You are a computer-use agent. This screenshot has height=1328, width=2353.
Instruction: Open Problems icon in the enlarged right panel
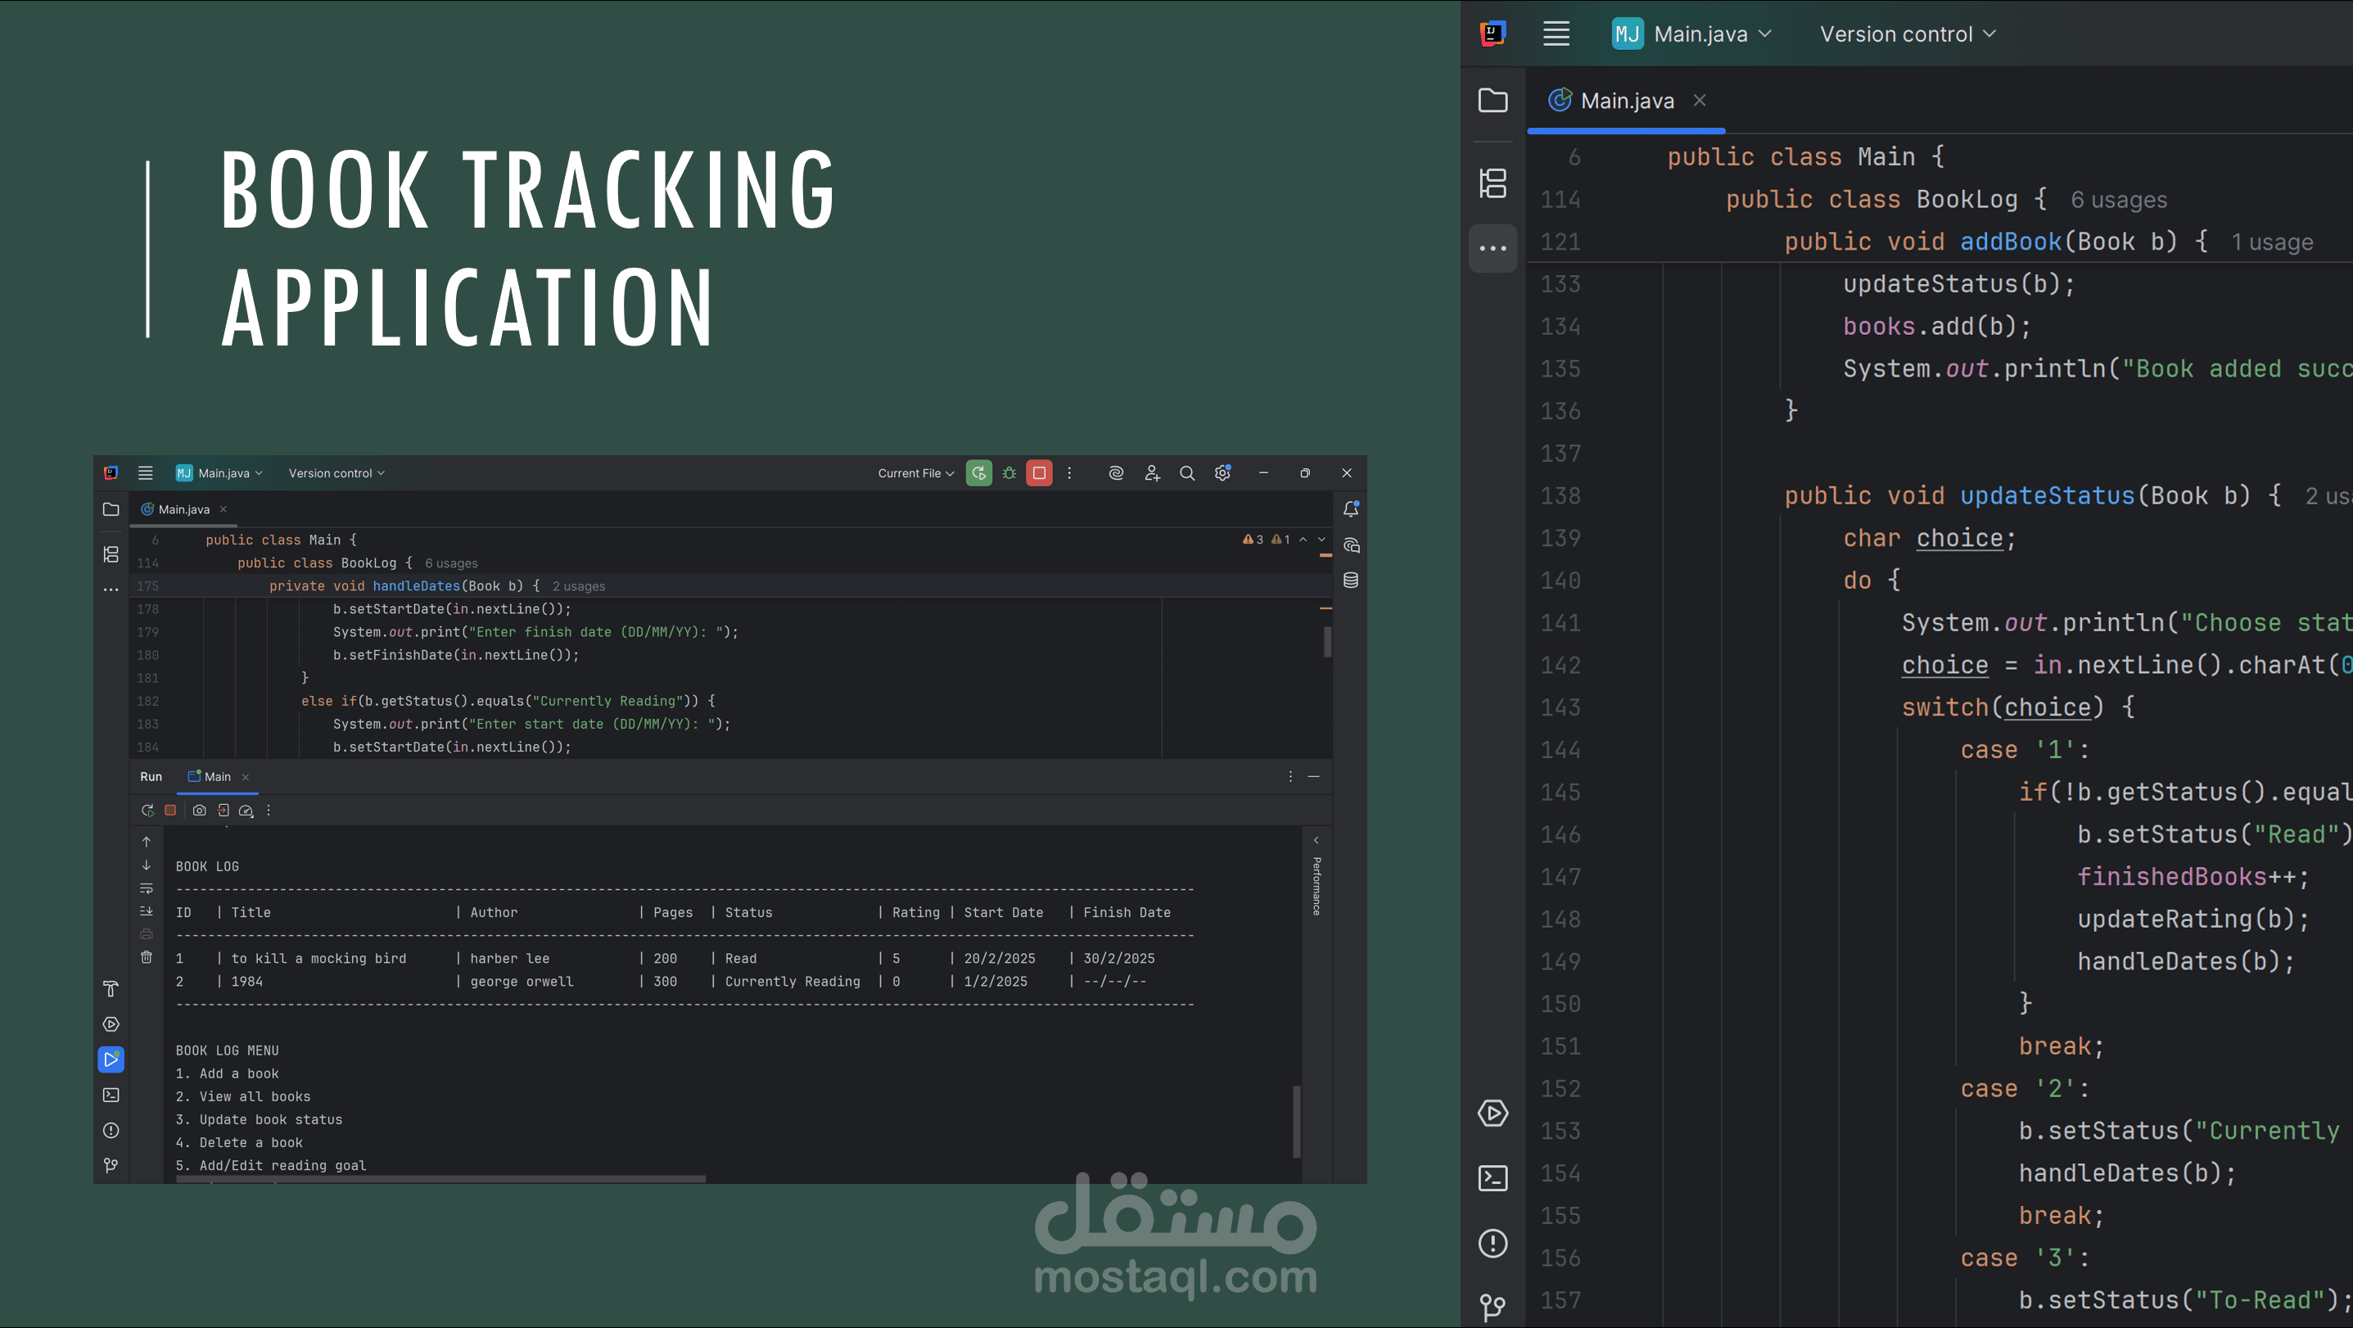click(x=1493, y=1243)
